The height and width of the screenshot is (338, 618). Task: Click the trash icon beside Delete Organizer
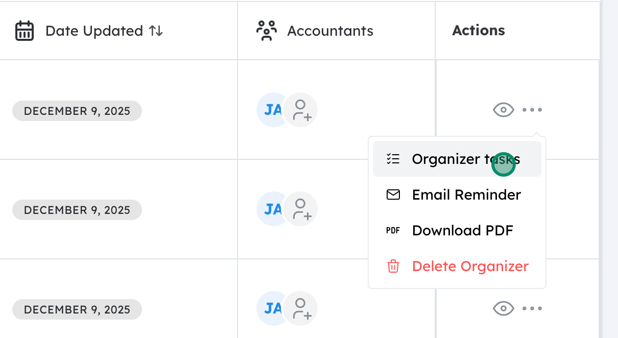392,266
